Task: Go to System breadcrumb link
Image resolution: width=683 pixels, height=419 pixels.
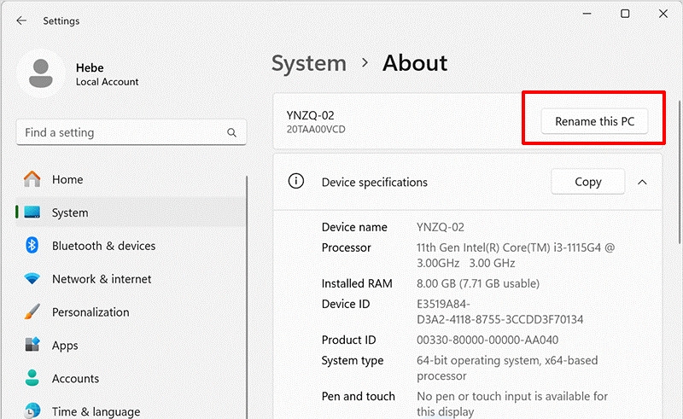Action: tap(309, 63)
